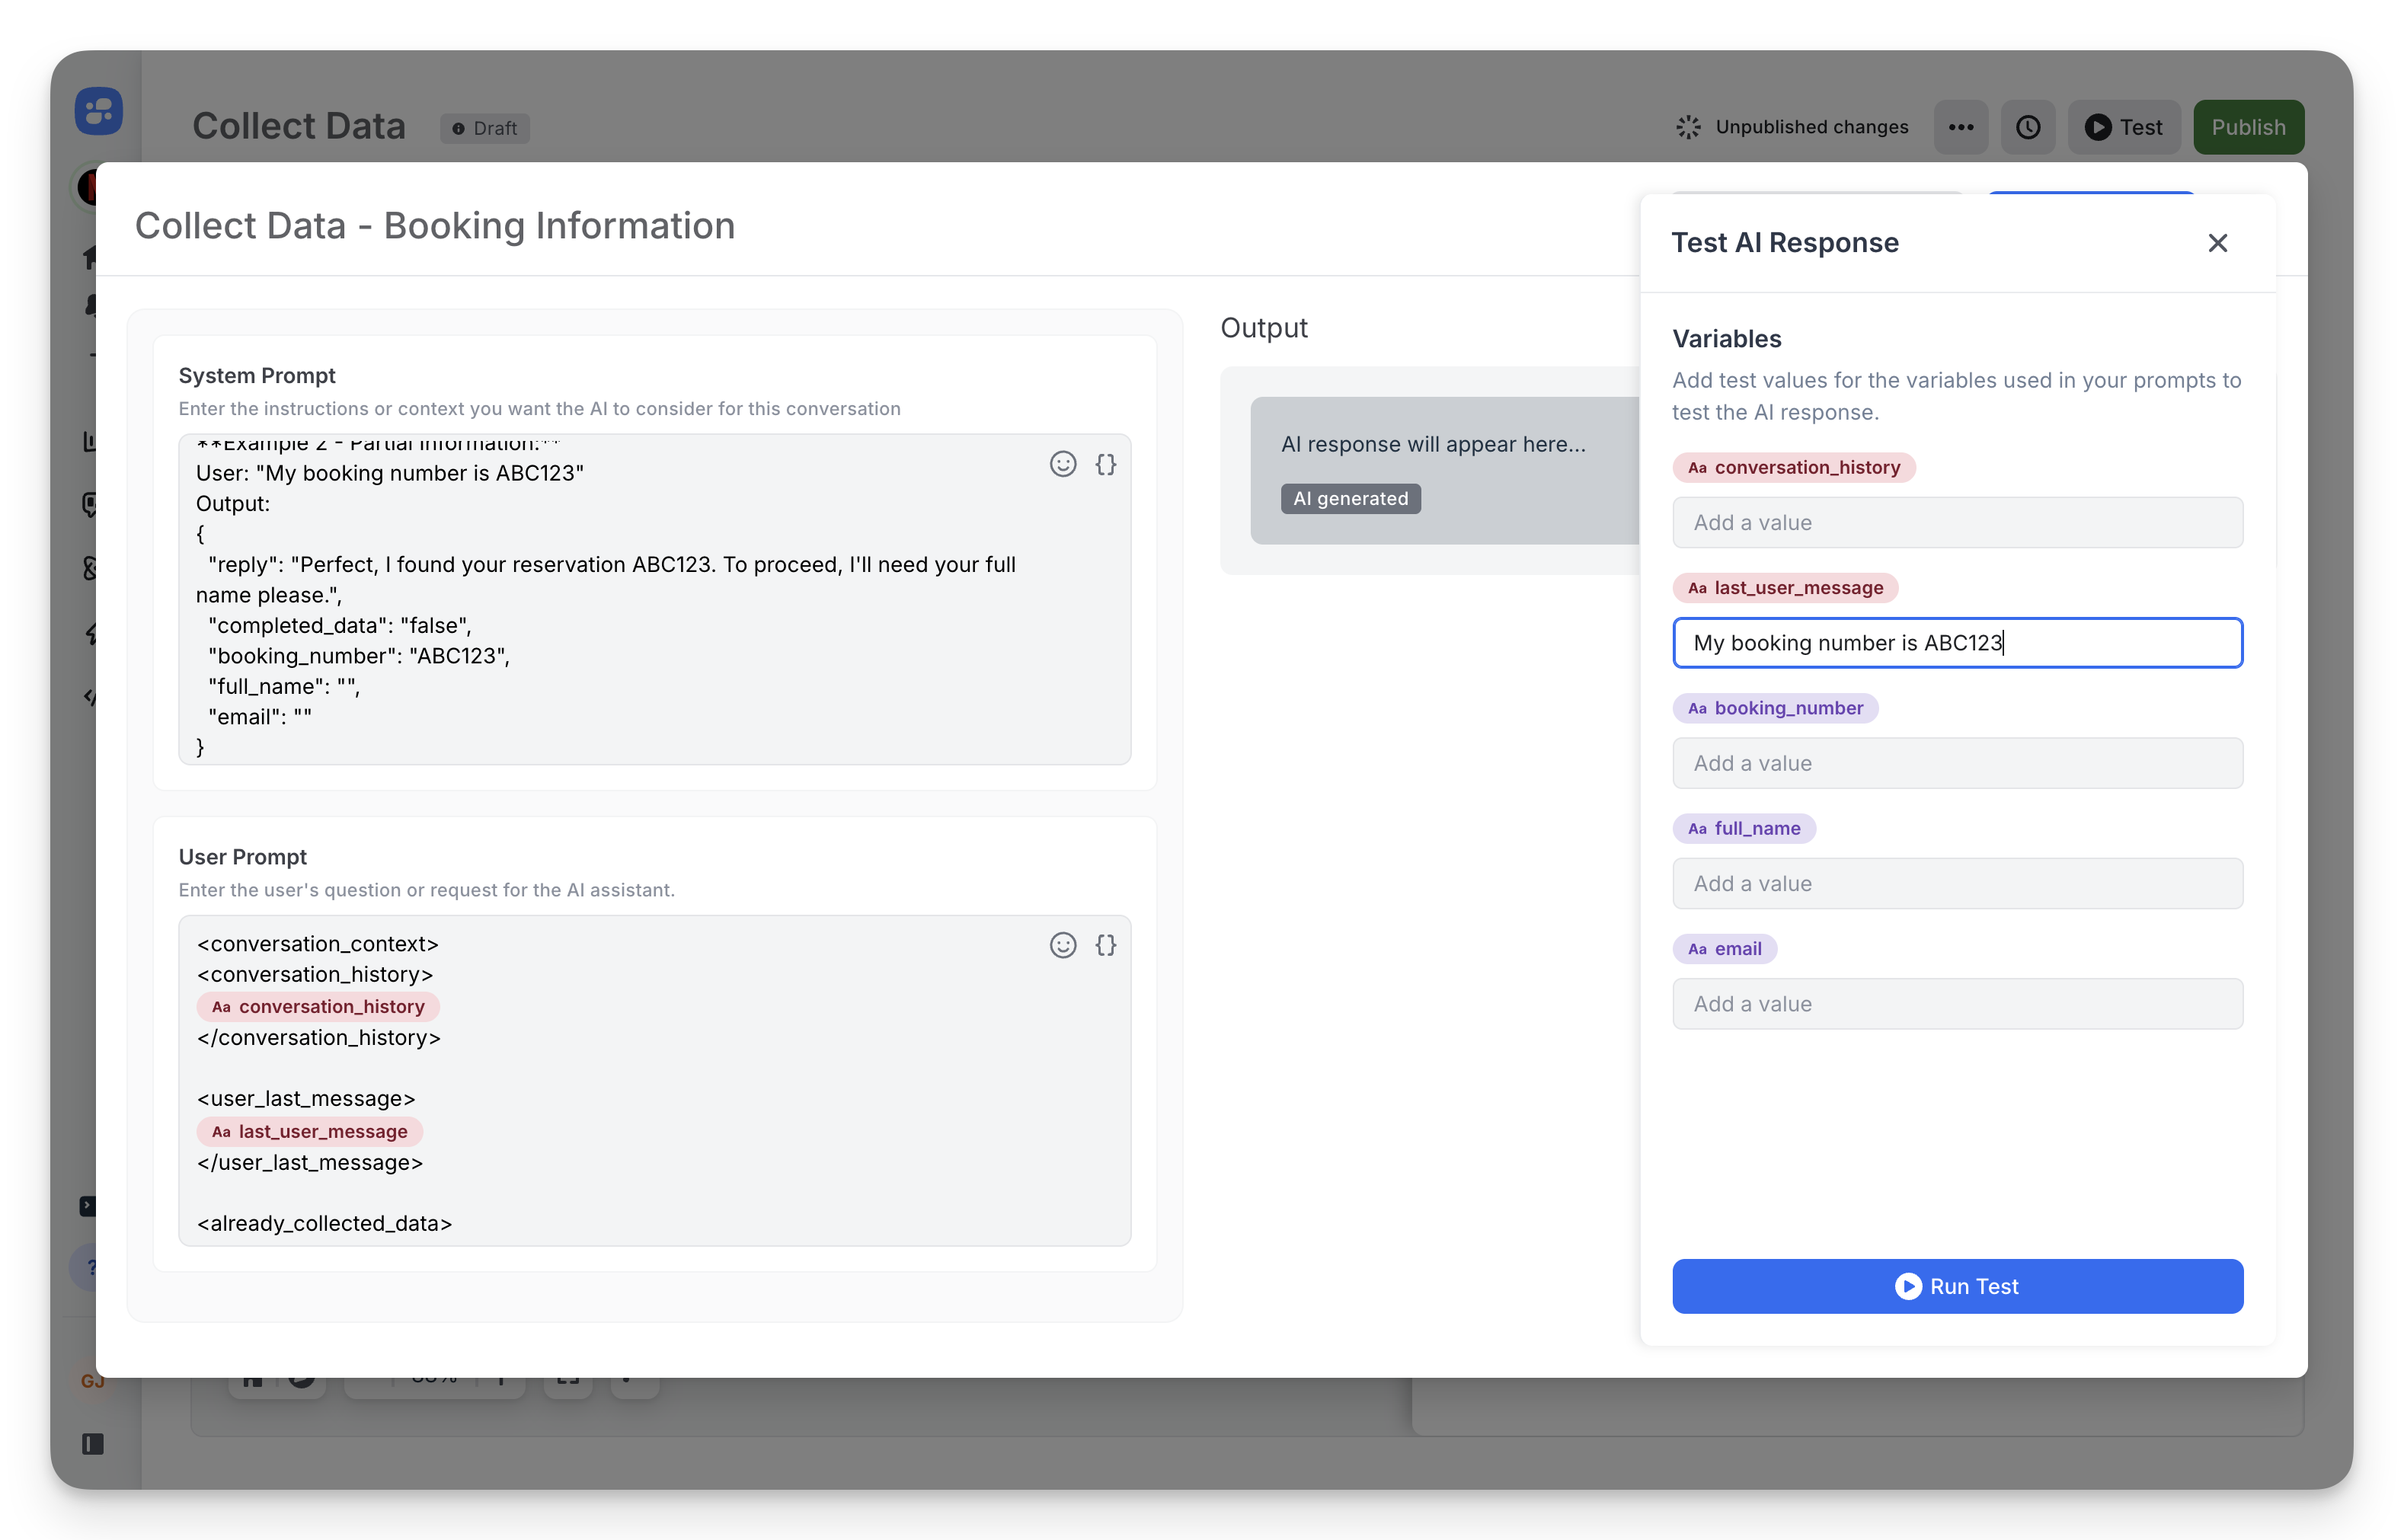Select the conversation_history variable chip in User Prompt
This screenshot has width=2404, height=1540.
[x=318, y=1007]
